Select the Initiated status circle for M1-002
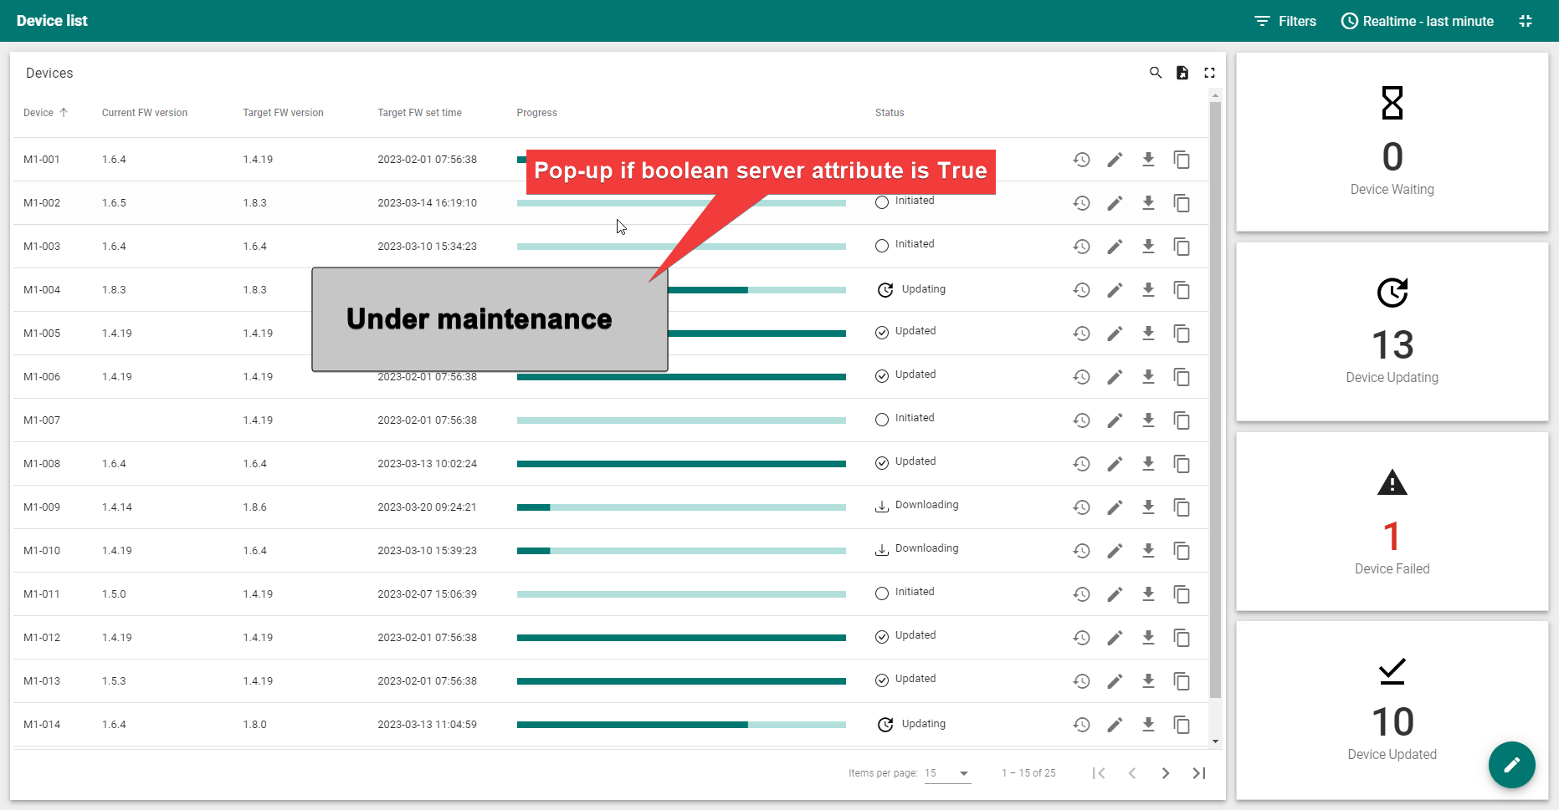 tap(881, 201)
